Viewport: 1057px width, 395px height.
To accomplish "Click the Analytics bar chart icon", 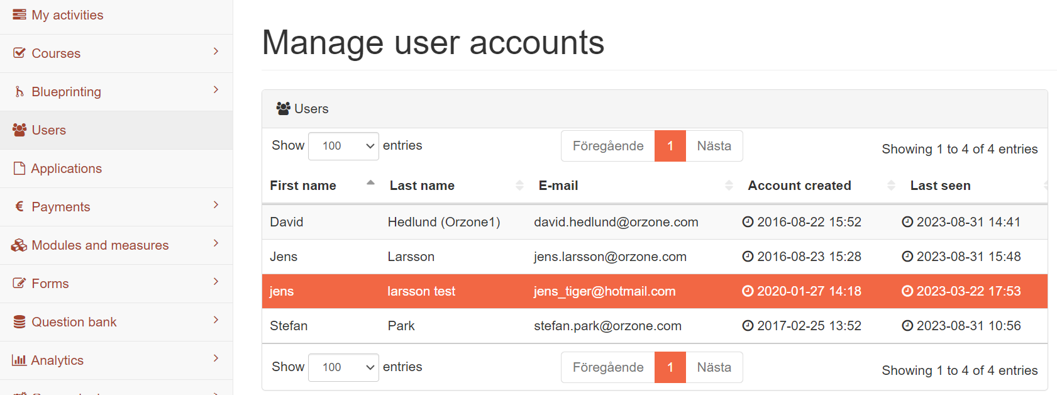I will (19, 360).
